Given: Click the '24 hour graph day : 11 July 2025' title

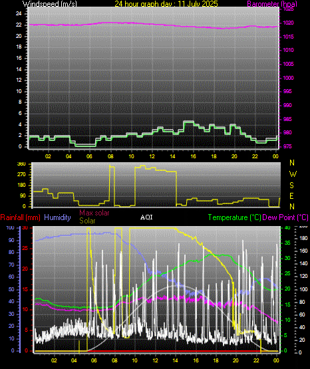Looking at the screenshot, I should pyautogui.click(x=166, y=3).
